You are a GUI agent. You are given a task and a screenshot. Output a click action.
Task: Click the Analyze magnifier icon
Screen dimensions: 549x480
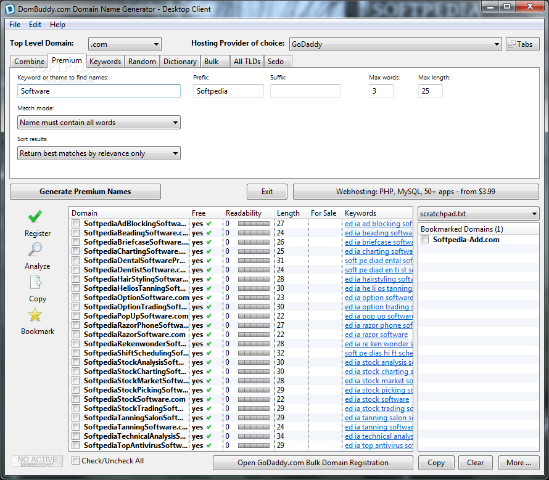[x=35, y=249]
